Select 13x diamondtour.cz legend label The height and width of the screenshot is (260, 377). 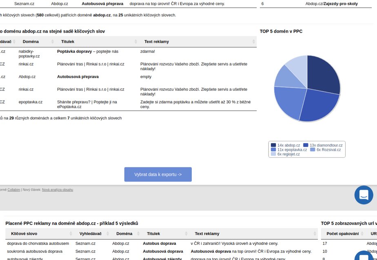click(326, 145)
